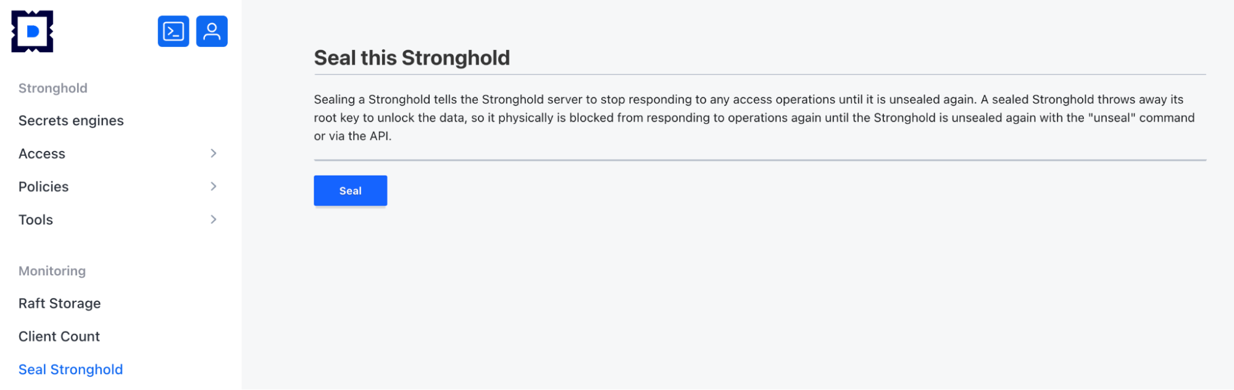Select Seal Stronghold in the sidebar
The width and height of the screenshot is (1234, 390).
pyautogui.click(x=70, y=370)
